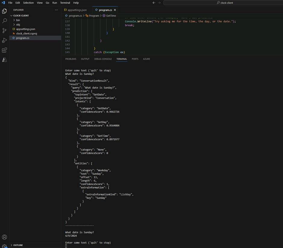Open the Search view icon

pos(5,21)
